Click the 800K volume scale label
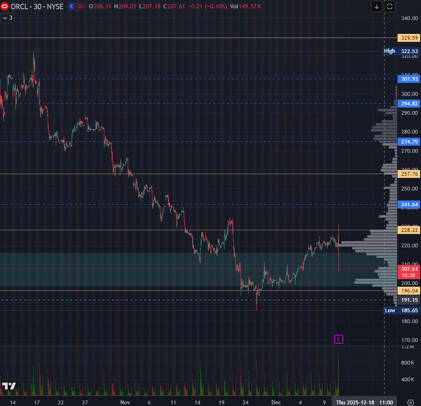 [x=408, y=363]
